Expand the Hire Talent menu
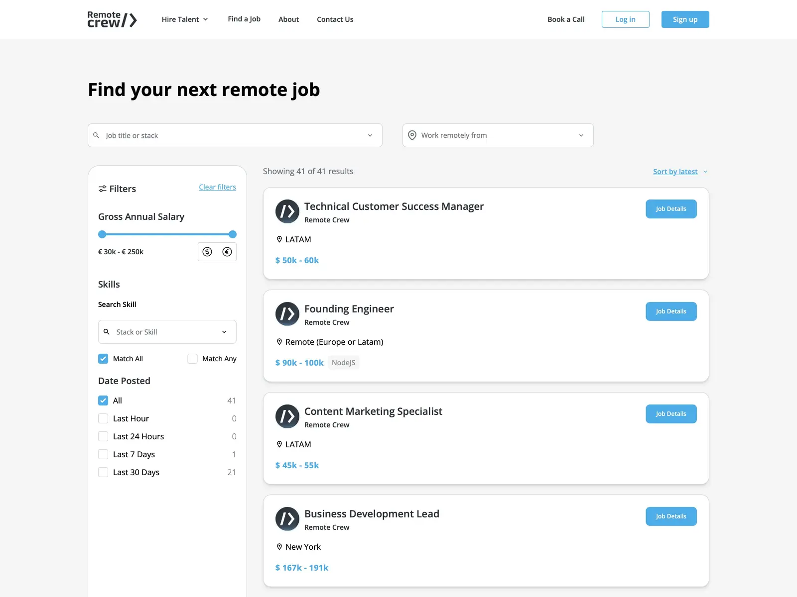The image size is (797, 597). pyautogui.click(x=185, y=19)
